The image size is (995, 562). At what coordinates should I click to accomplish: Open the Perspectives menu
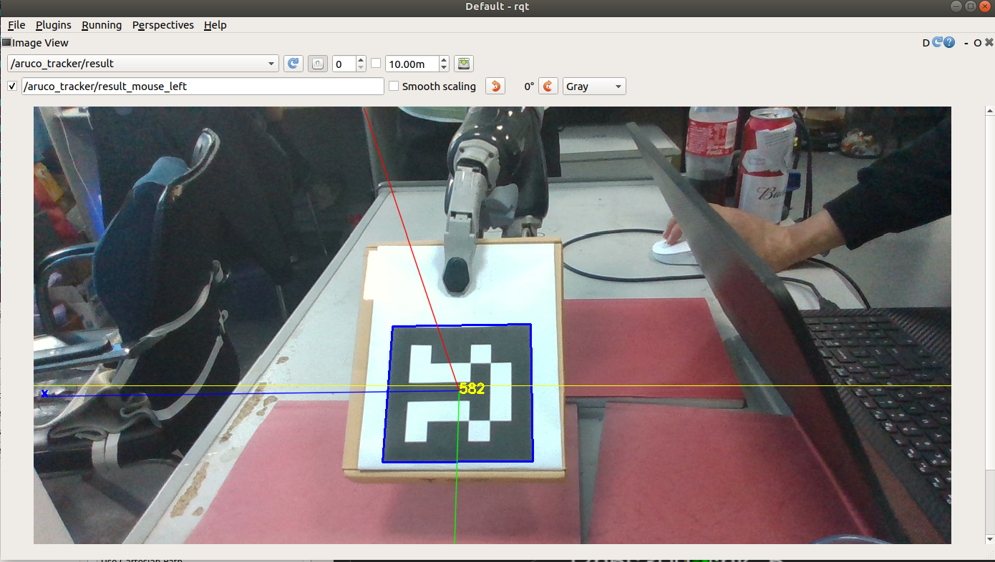click(162, 25)
